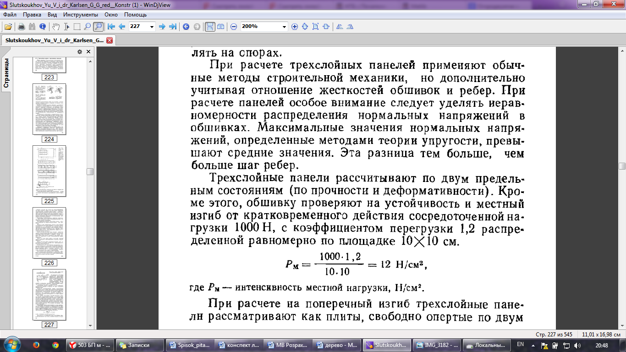
Task: Select the hand Drag tool
Action: point(55,27)
